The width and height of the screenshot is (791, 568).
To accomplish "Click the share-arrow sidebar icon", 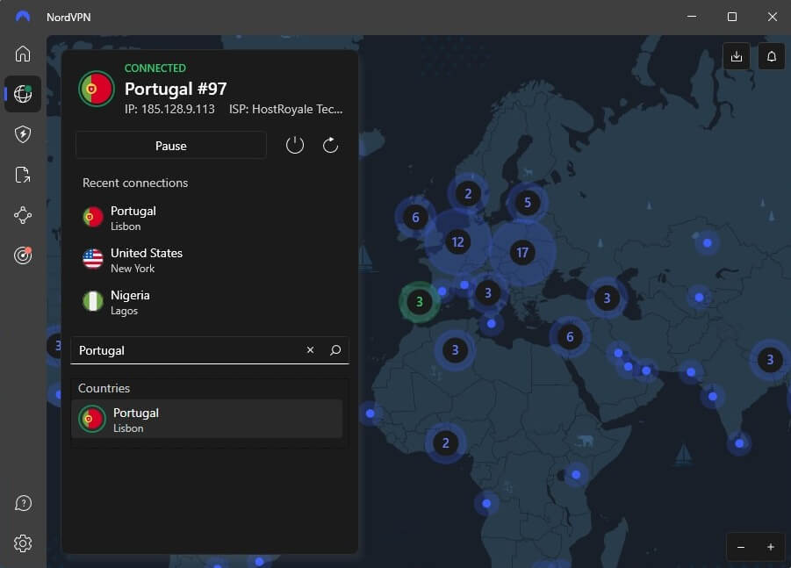I will (23, 175).
